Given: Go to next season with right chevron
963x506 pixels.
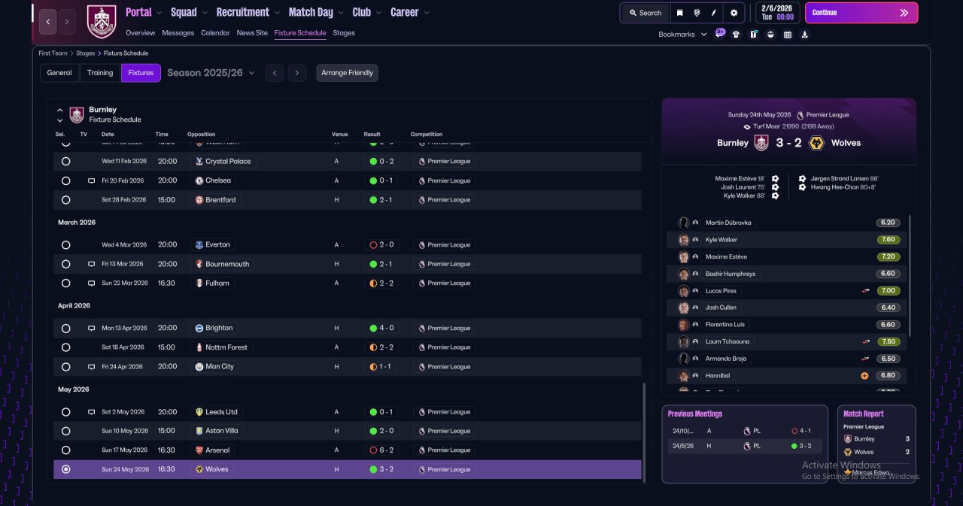Looking at the screenshot, I should pyautogui.click(x=298, y=73).
